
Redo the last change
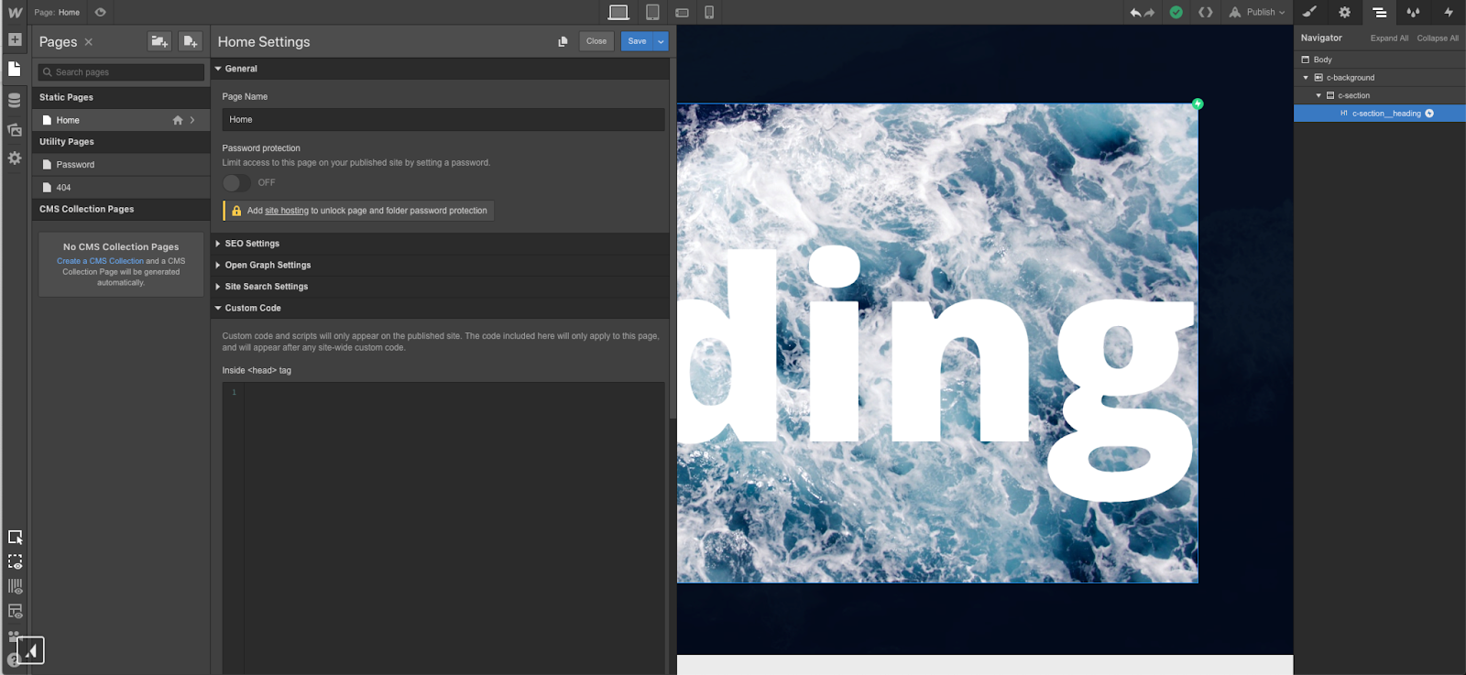click(1150, 13)
